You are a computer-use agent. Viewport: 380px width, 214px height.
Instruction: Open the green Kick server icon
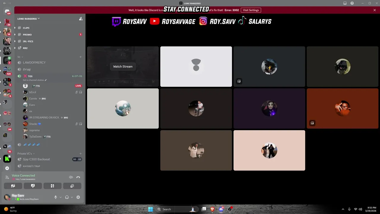[7, 159]
